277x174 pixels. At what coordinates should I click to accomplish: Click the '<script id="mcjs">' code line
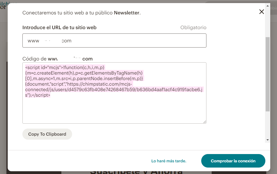point(65,68)
